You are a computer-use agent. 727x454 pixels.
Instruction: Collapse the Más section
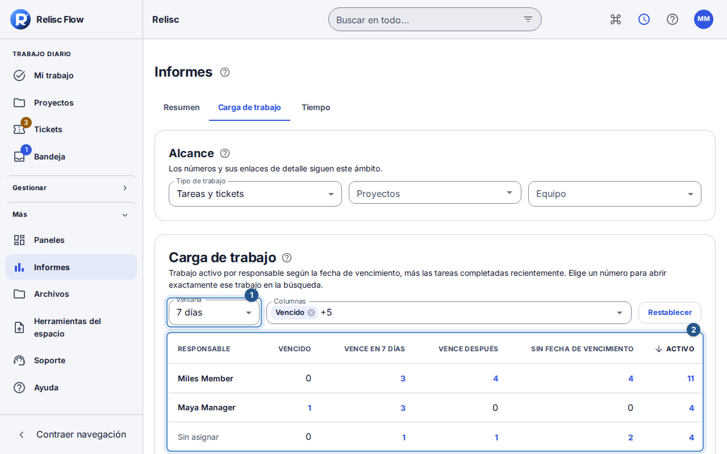coord(71,215)
